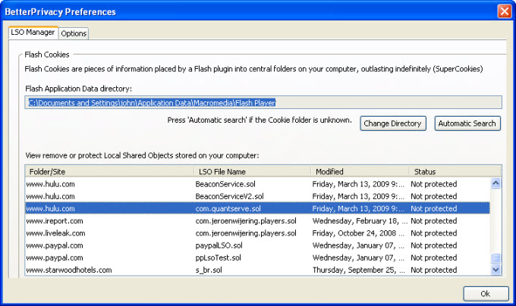Select the BeaconService.sol row

tap(257, 184)
